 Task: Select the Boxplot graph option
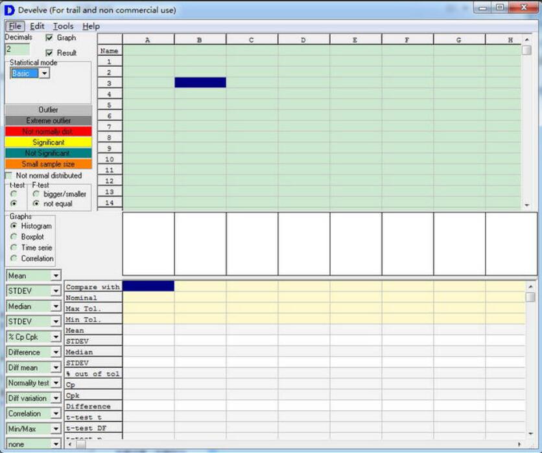pos(14,237)
